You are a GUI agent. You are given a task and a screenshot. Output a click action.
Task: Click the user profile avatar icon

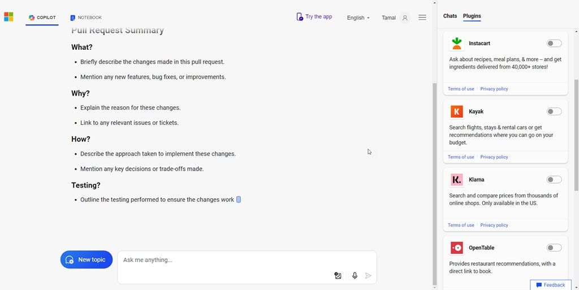coord(405,18)
